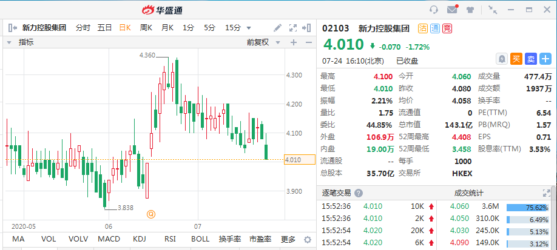Image resolution: width=557 pixels, height=250 pixels.
Task: Click the help icon next to 逐笔交易
Action: click(359, 193)
